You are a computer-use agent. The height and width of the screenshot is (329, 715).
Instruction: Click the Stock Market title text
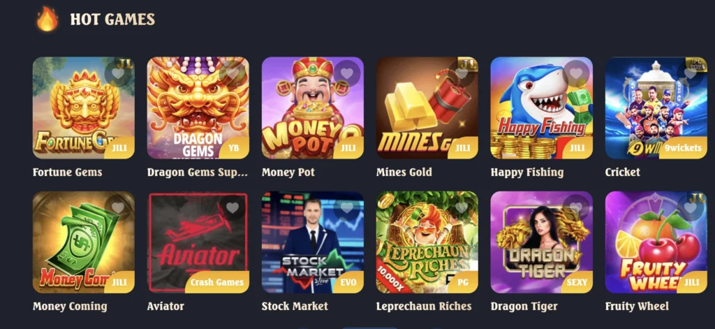coord(295,306)
